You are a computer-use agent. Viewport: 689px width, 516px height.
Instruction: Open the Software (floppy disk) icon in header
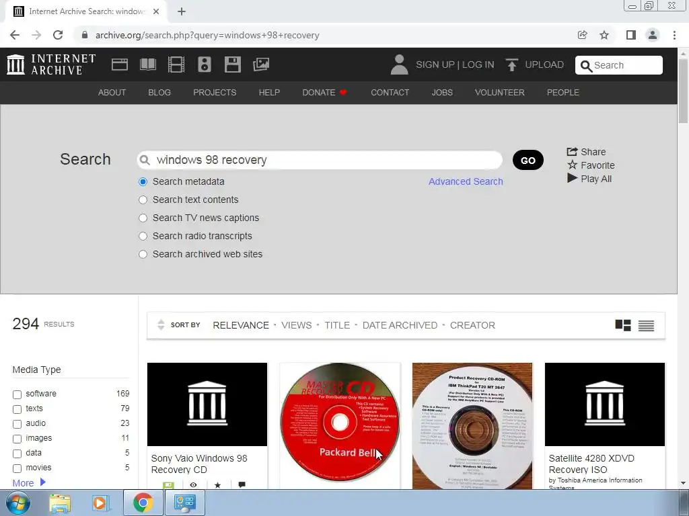pos(232,64)
